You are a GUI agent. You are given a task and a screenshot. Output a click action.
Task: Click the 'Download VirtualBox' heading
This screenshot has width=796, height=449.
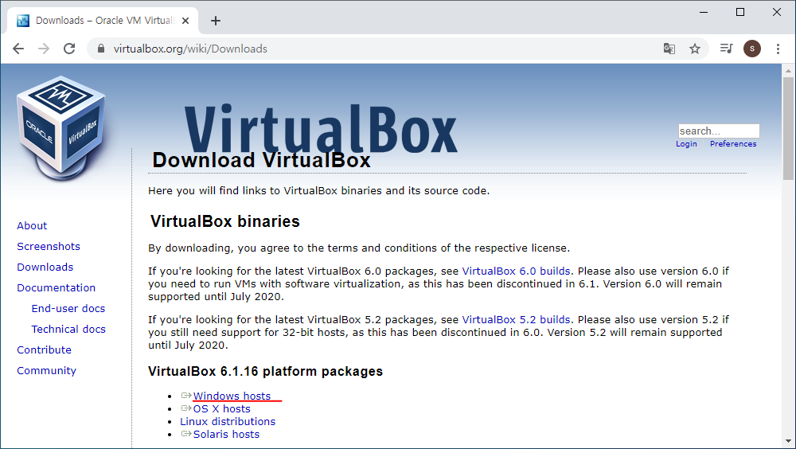pyautogui.click(x=261, y=161)
